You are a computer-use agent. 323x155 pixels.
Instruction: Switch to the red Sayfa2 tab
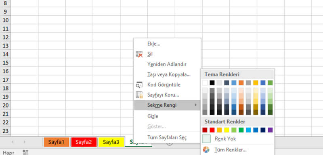[84, 142]
